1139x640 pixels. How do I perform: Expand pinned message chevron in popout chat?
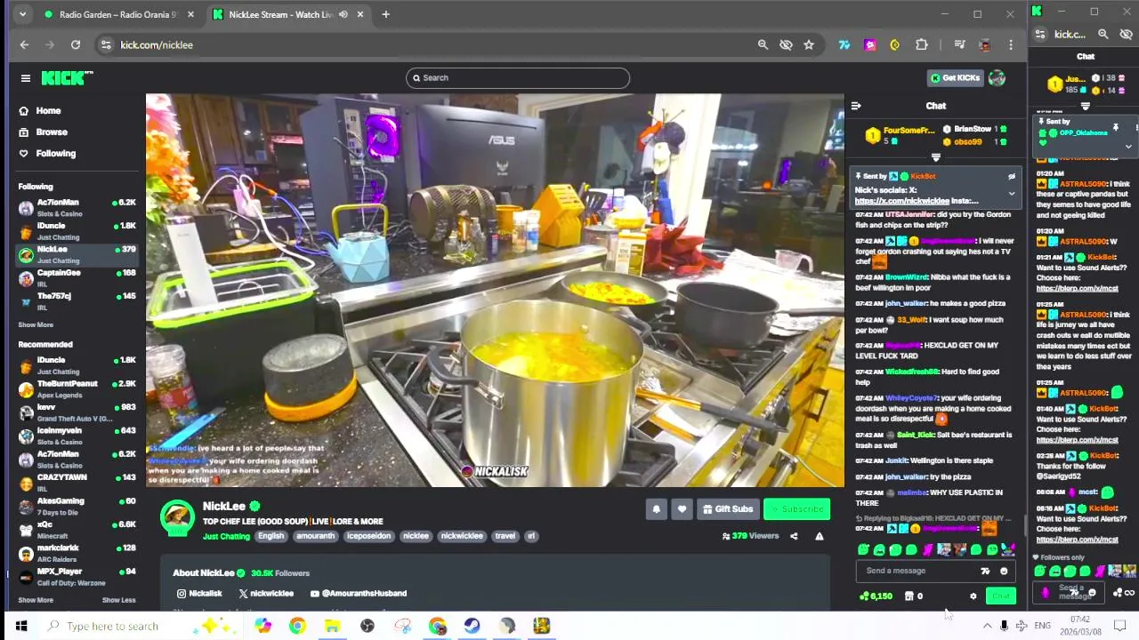[1128, 147]
